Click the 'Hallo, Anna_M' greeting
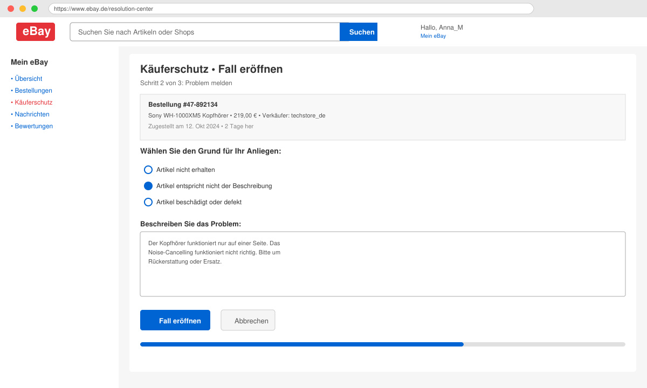 coord(442,27)
